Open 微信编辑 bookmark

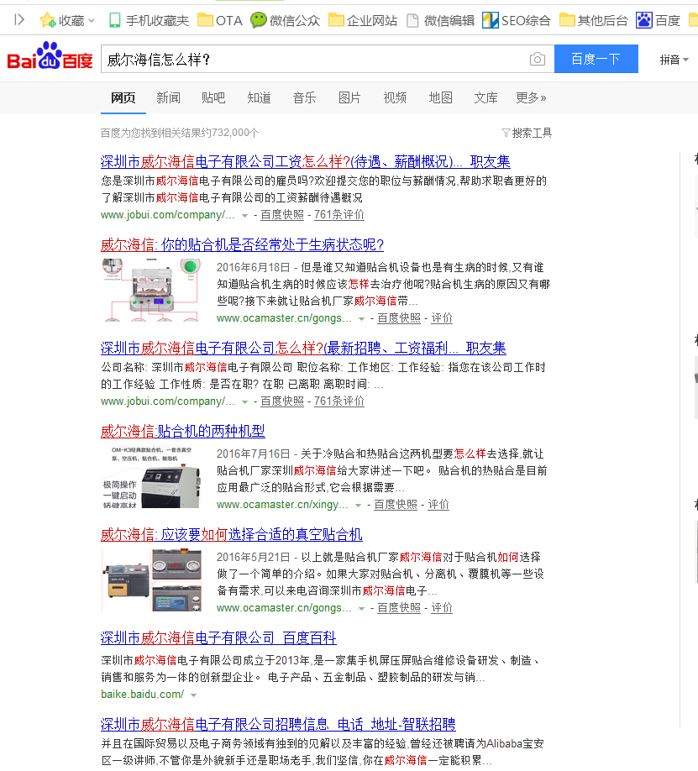tap(440, 20)
